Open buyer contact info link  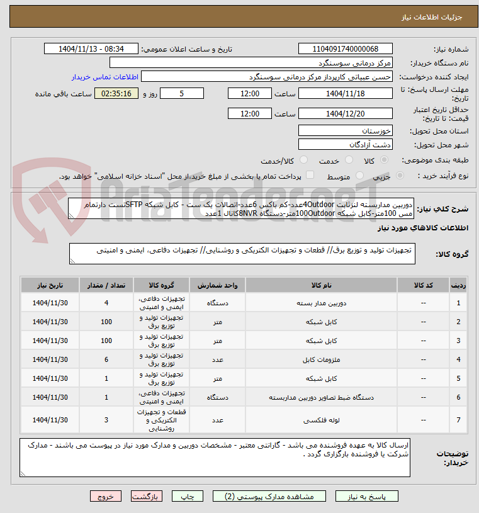(105, 77)
